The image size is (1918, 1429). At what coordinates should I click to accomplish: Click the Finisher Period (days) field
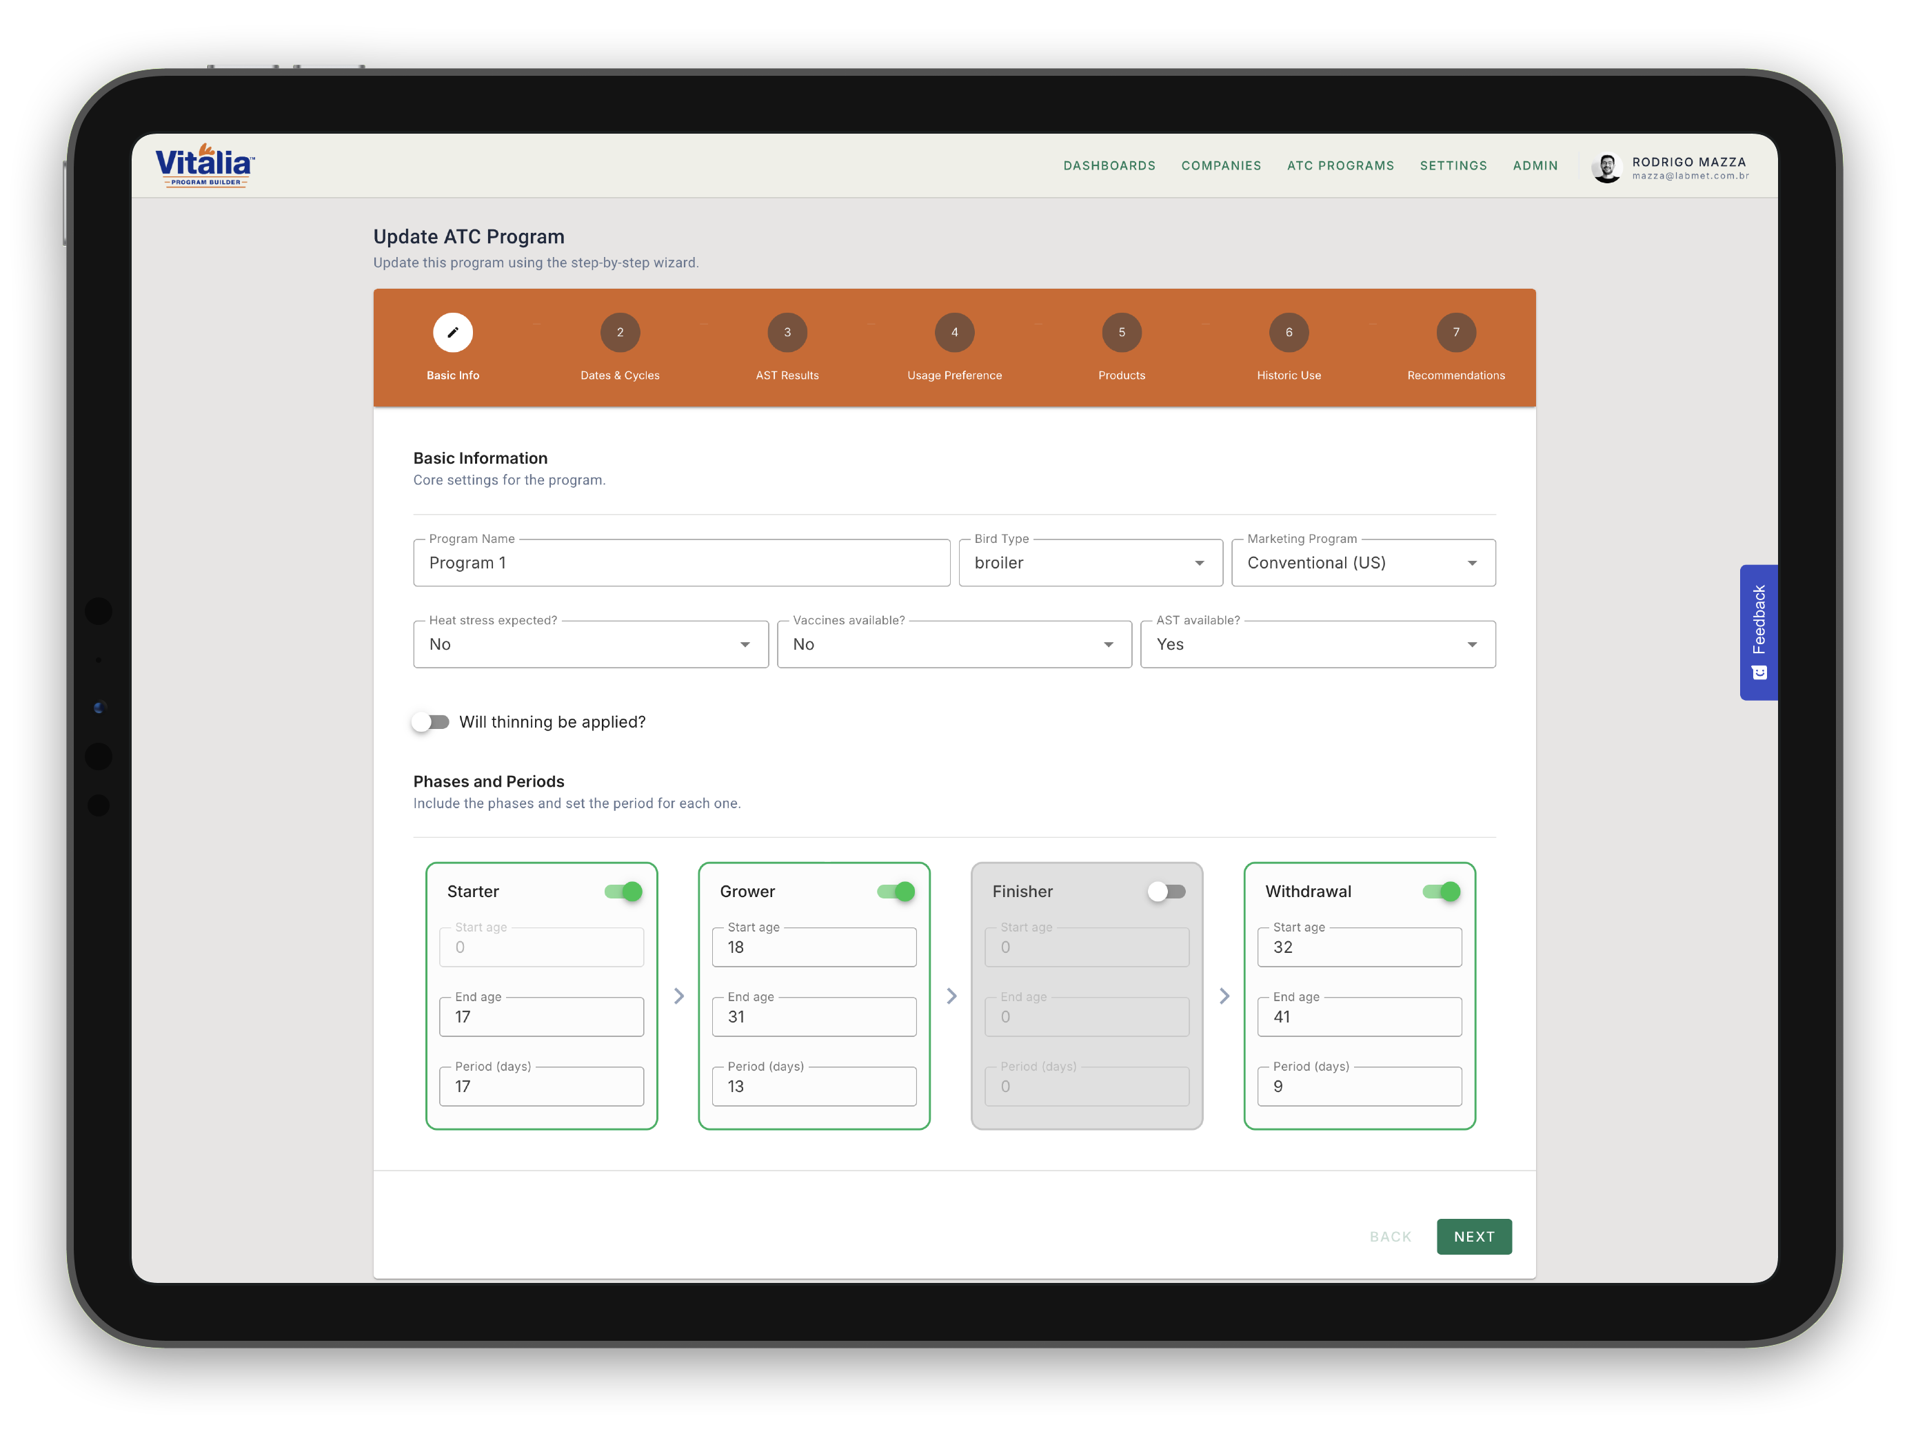click(x=1087, y=1087)
